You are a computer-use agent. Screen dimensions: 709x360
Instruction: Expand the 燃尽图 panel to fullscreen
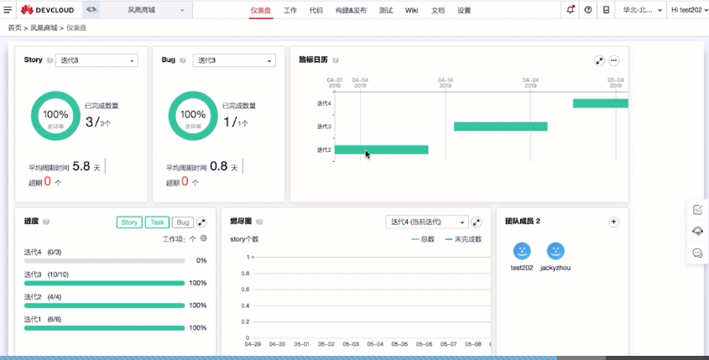point(476,222)
